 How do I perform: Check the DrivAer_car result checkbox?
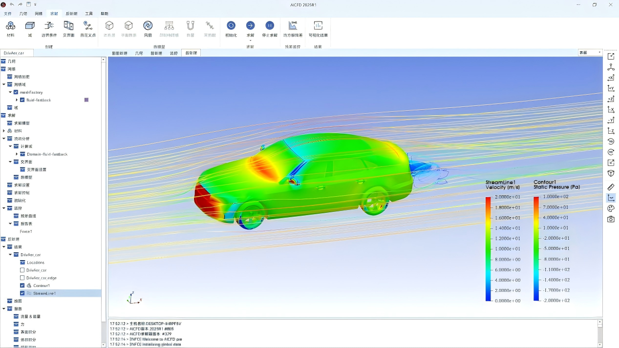pos(22,270)
